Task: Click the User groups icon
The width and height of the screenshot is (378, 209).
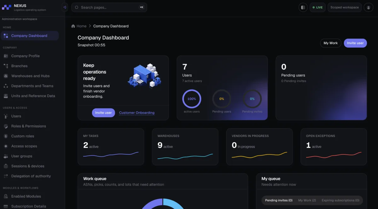Action: 6,156
